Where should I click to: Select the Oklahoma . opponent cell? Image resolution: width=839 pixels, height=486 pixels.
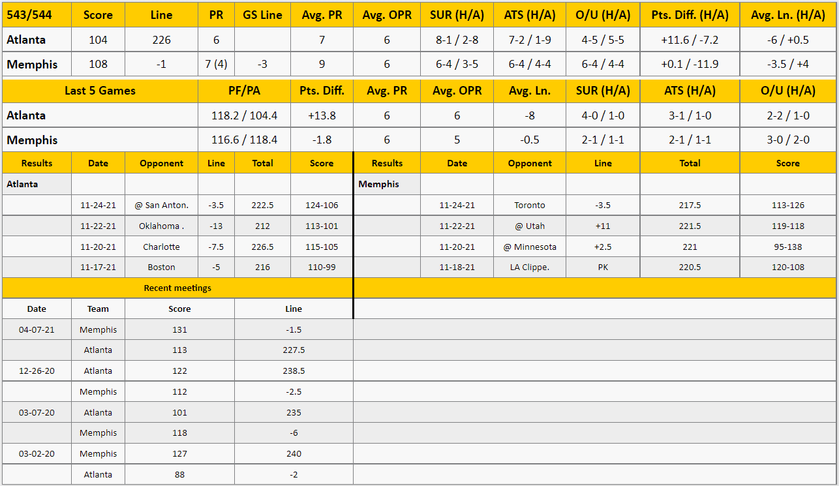click(x=161, y=226)
